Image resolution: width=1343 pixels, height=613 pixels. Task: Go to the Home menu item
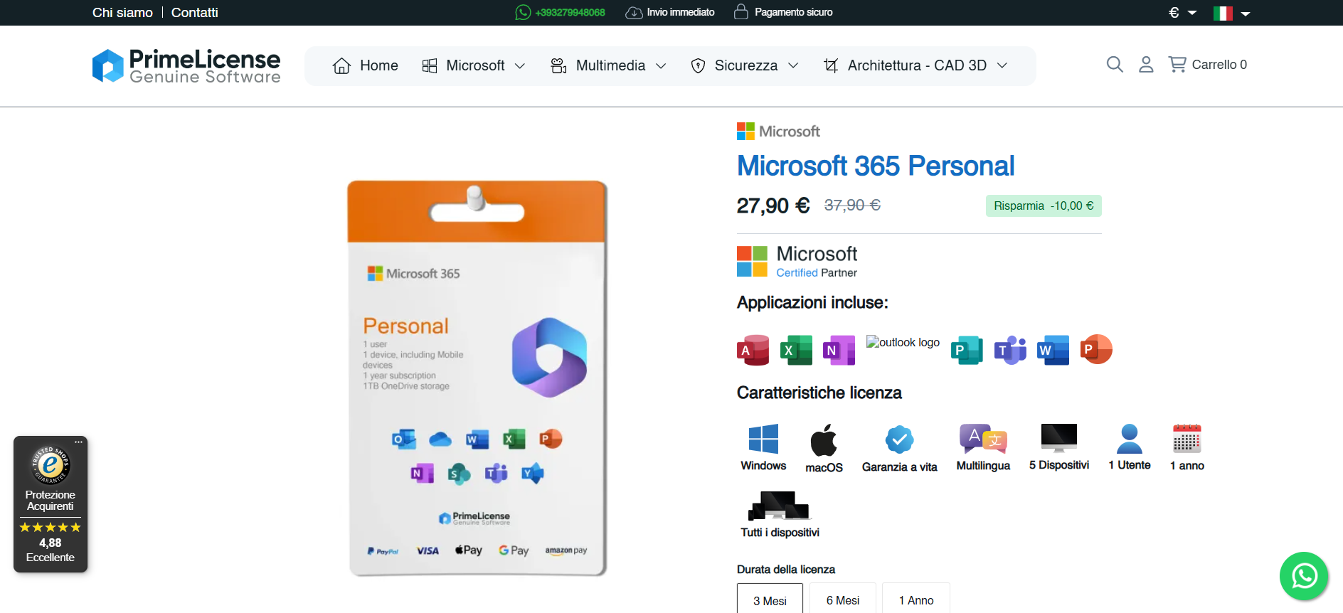(366, 66)
